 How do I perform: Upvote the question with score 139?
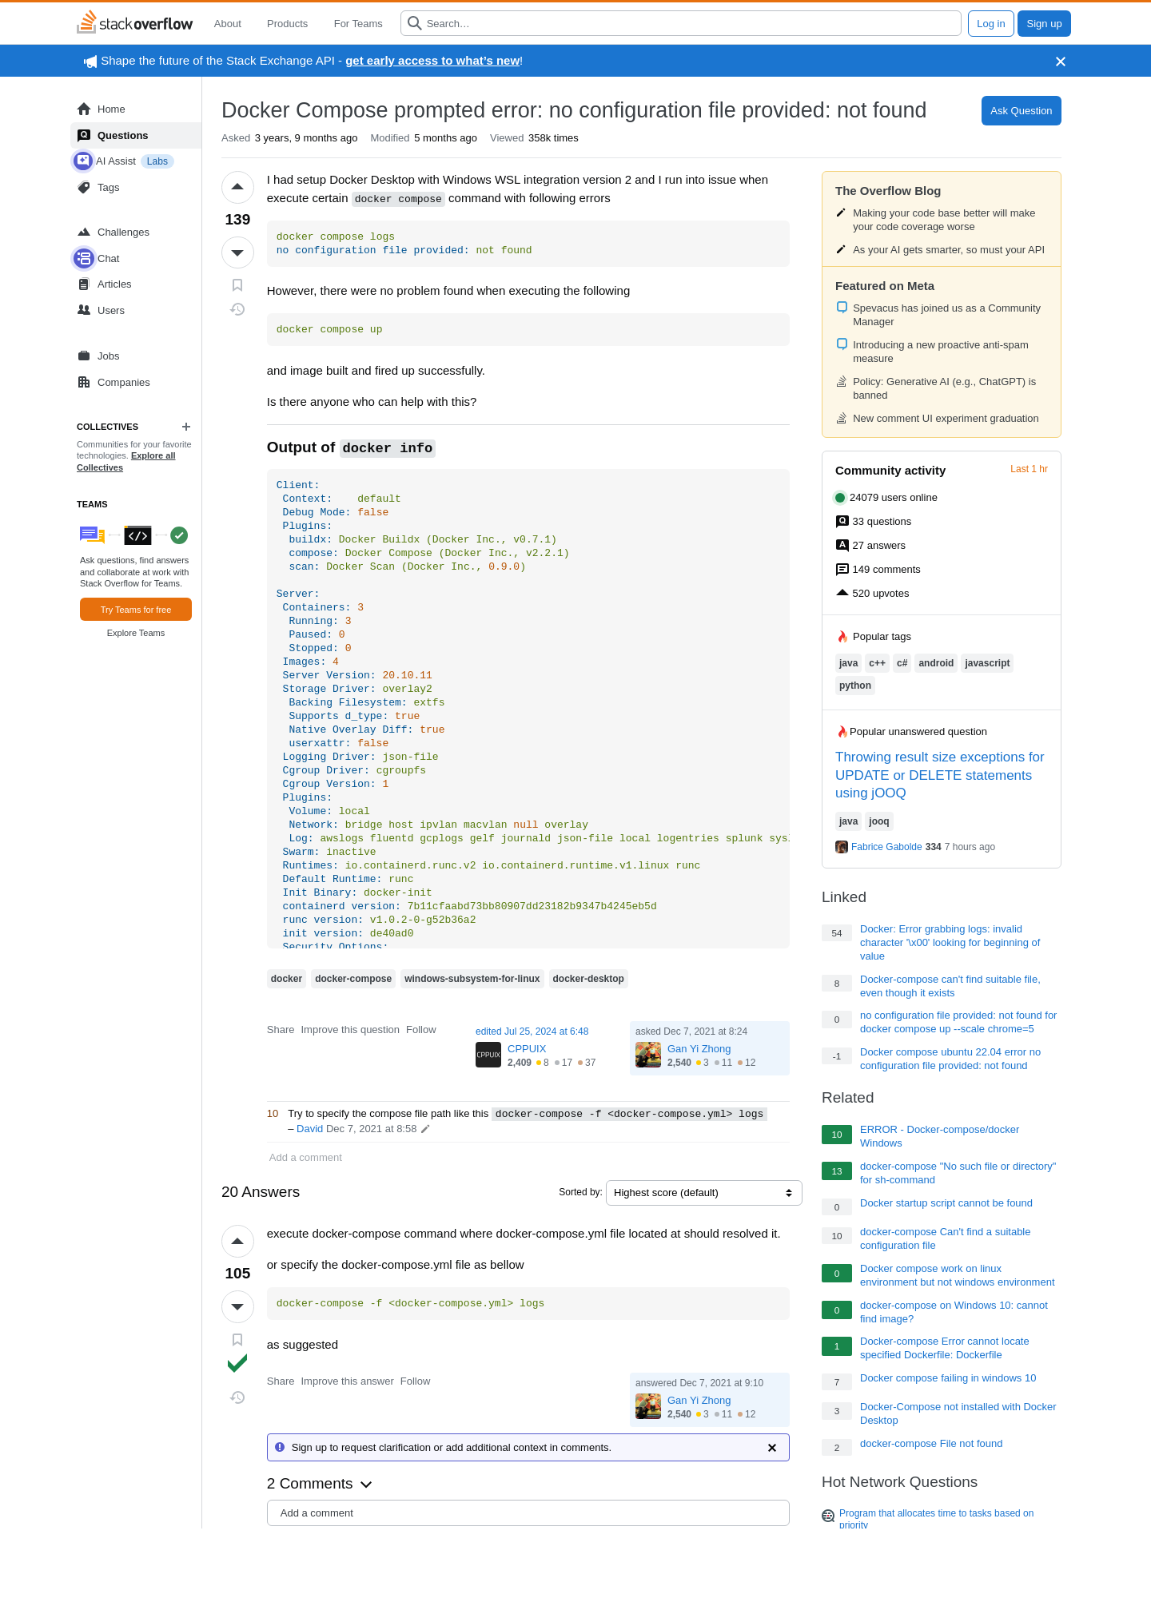[237, 187]
